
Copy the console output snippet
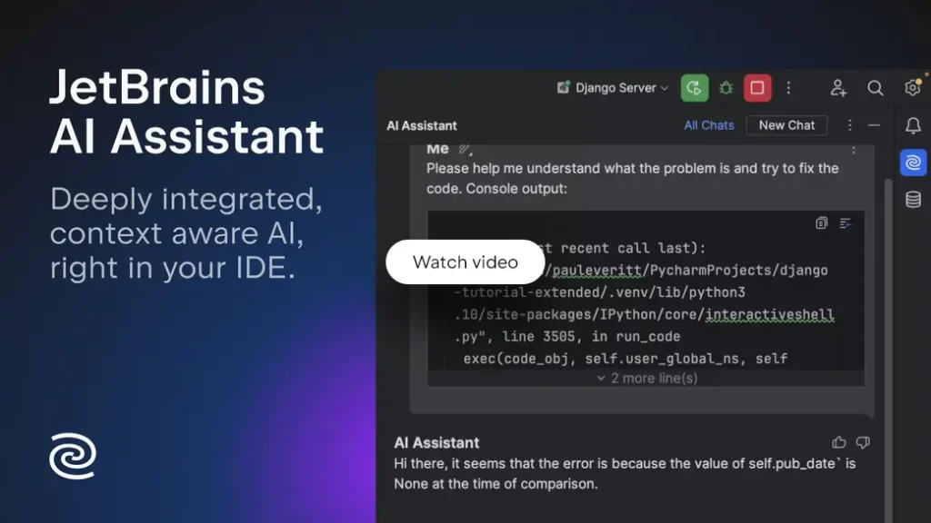[822, 222]
